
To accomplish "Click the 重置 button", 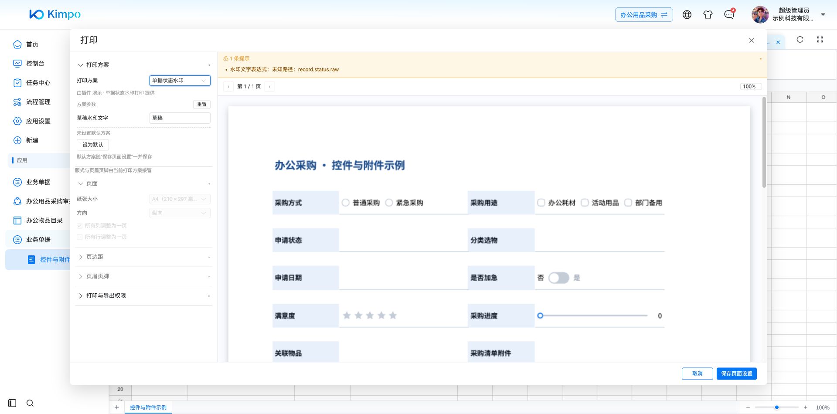I will pyautogui.click(x=202, y=105).
